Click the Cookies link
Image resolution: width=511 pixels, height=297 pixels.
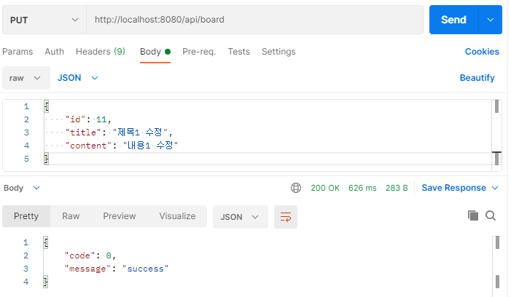[x=482, y=52]
